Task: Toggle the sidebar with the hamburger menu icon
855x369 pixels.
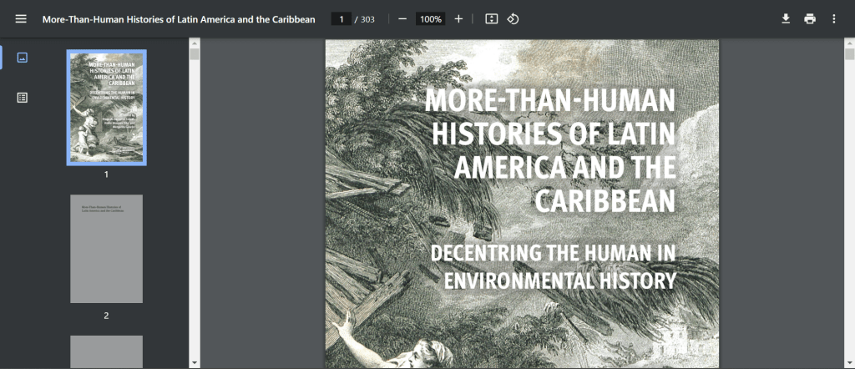Action: 21,19
